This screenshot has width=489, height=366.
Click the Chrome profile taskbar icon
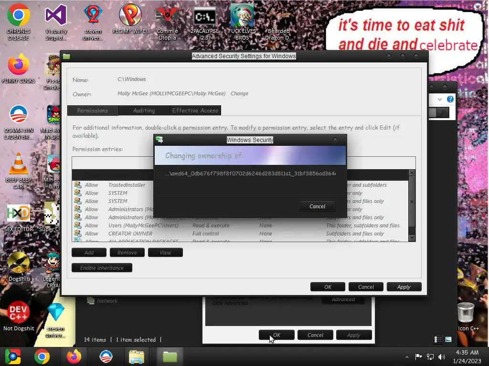click(13, 356)
